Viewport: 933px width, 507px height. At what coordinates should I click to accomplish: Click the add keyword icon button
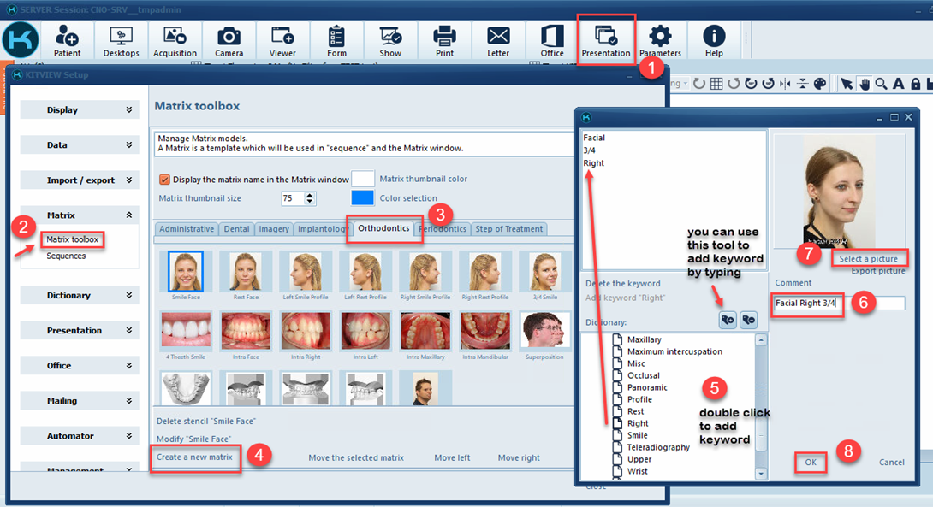click(728, 320)
